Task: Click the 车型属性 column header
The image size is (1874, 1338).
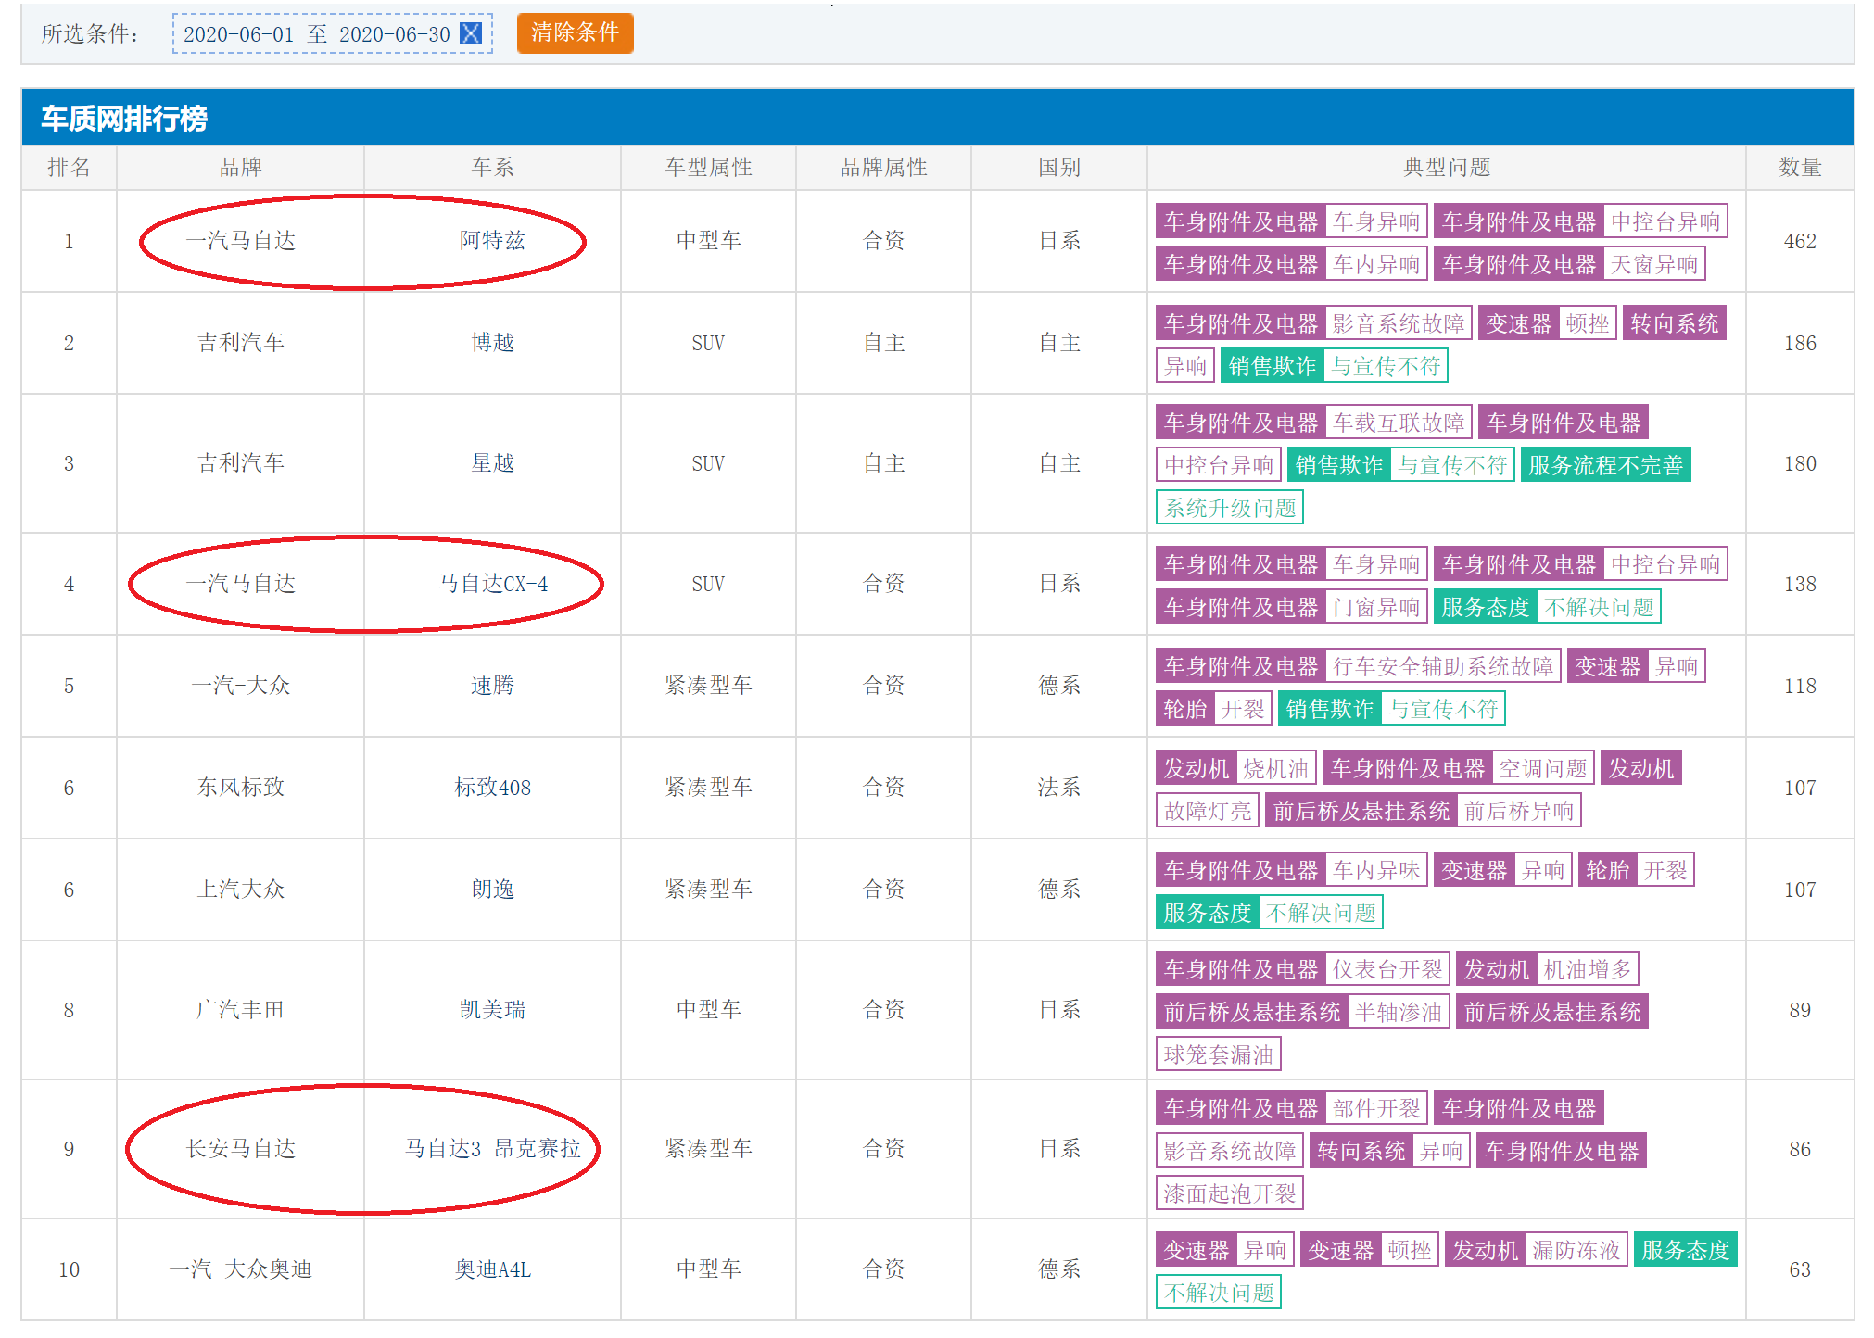Action: tap(708, 168)
